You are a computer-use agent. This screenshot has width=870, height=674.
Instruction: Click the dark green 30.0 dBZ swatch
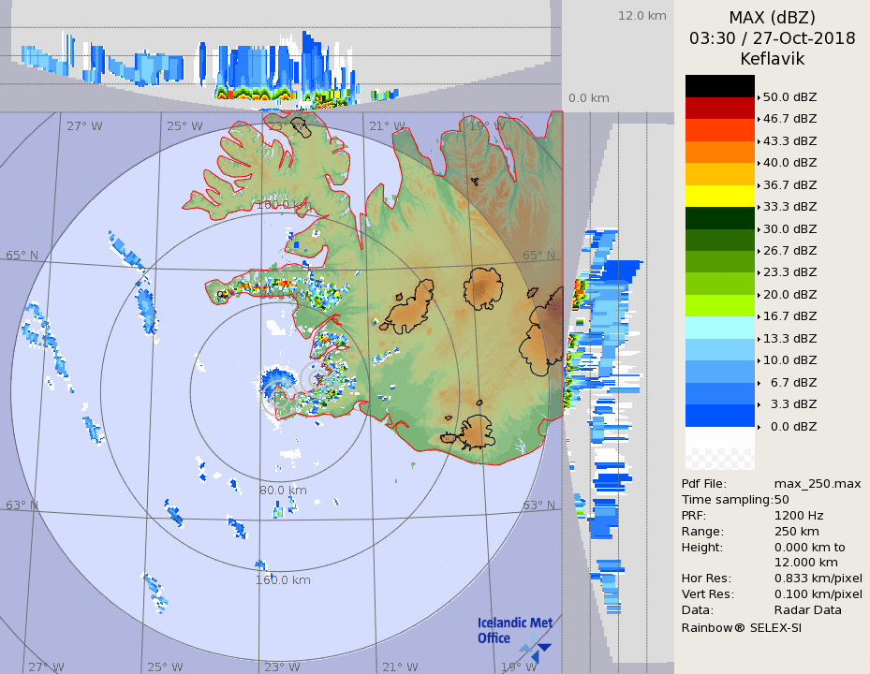point(719,218)
